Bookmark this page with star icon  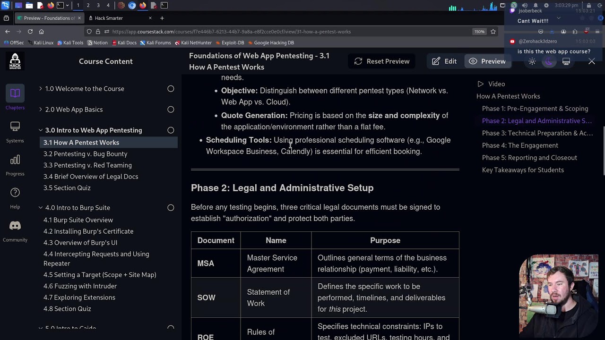[493, 32]
